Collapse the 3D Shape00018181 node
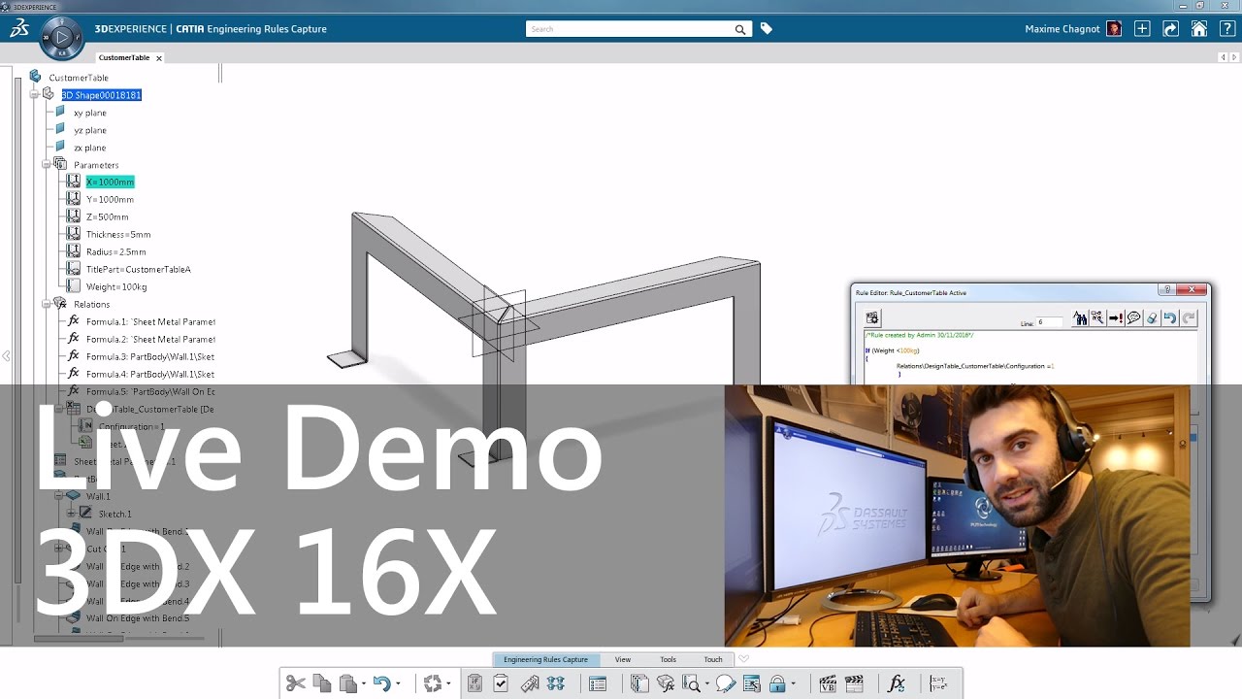The width and height of the screenshot is (1242, 699). [x=35, y=95]
